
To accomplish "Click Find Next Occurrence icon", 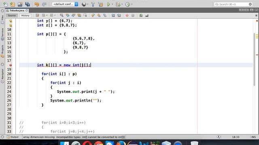I will pos(73,15).
